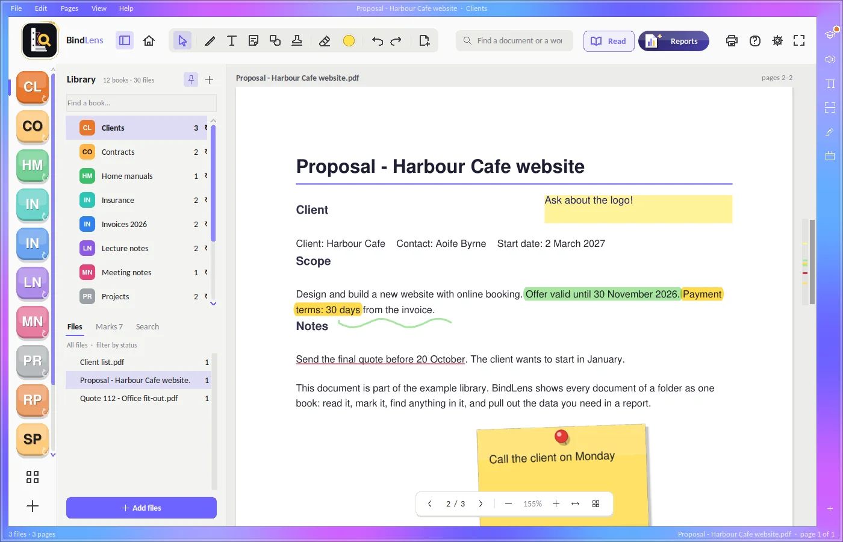
Task: Click the Add files button
Action: click(x=142, y=508)
